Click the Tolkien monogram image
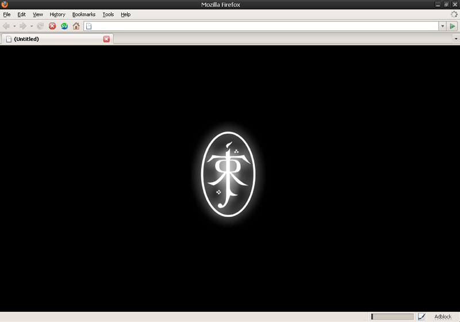The image size is (460, 322). click(x=228, y=174)
